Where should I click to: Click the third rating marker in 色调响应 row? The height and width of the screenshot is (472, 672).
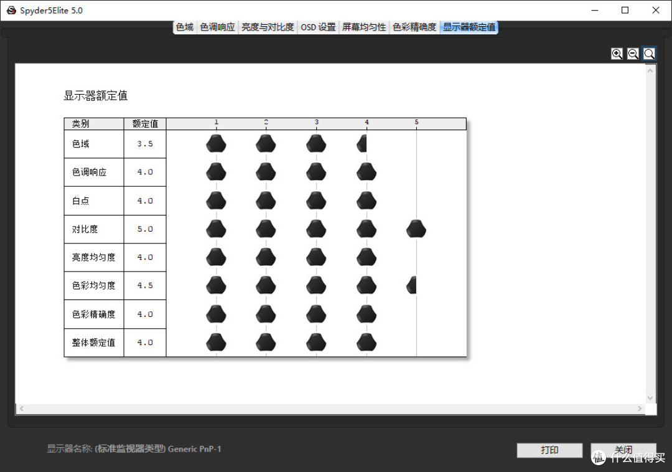click(316, 172)
